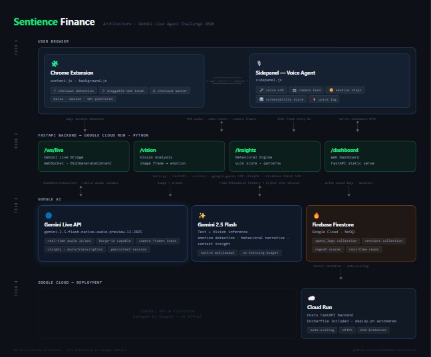
Task: Click the USER BROWSER section label
Action: 53,41
